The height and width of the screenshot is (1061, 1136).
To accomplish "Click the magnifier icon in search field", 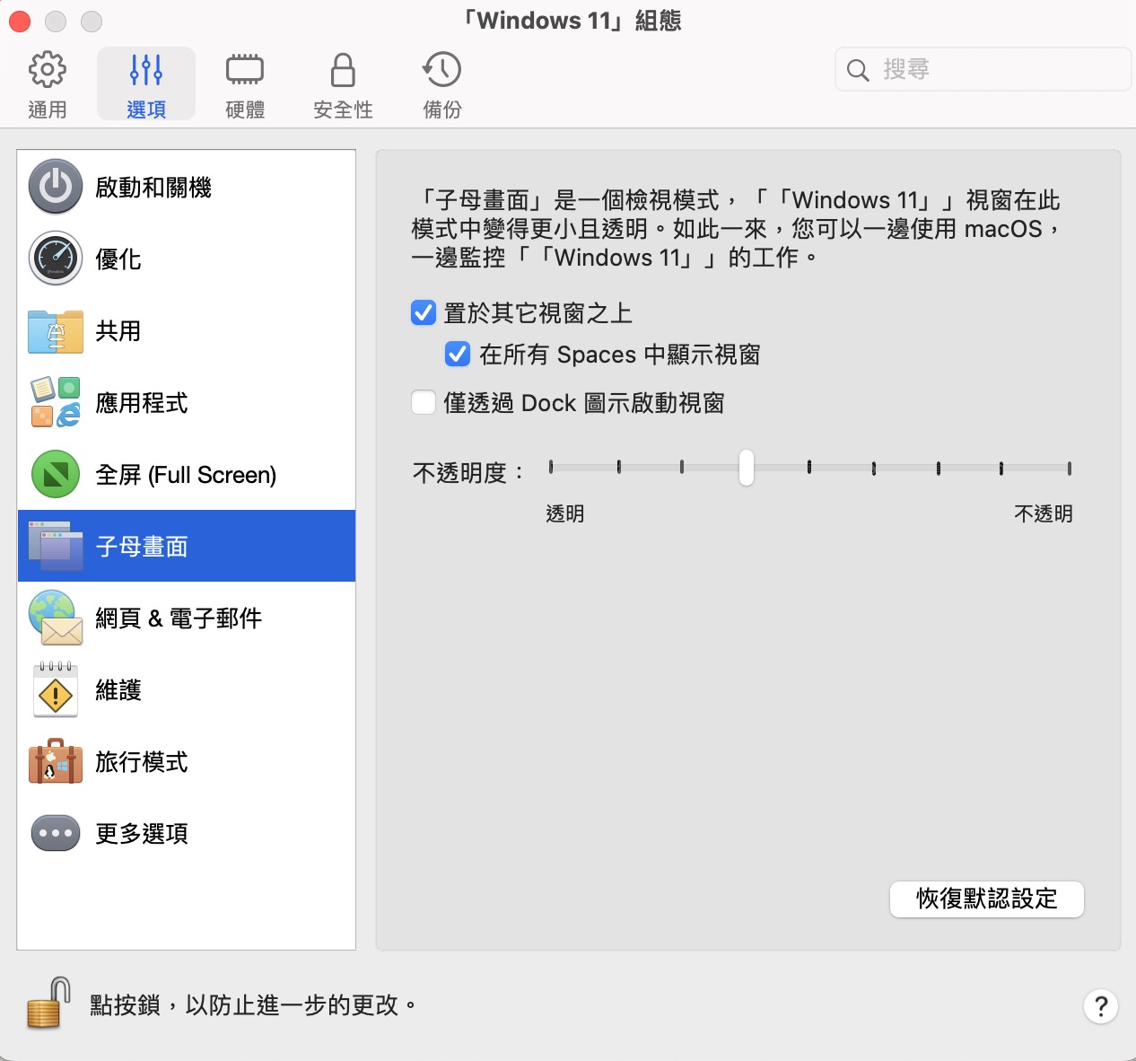I will (x=858, y=70).
